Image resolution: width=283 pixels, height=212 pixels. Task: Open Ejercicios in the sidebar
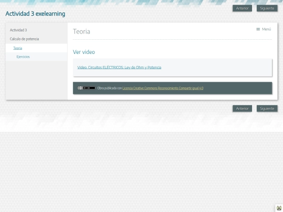click(23, 57)
